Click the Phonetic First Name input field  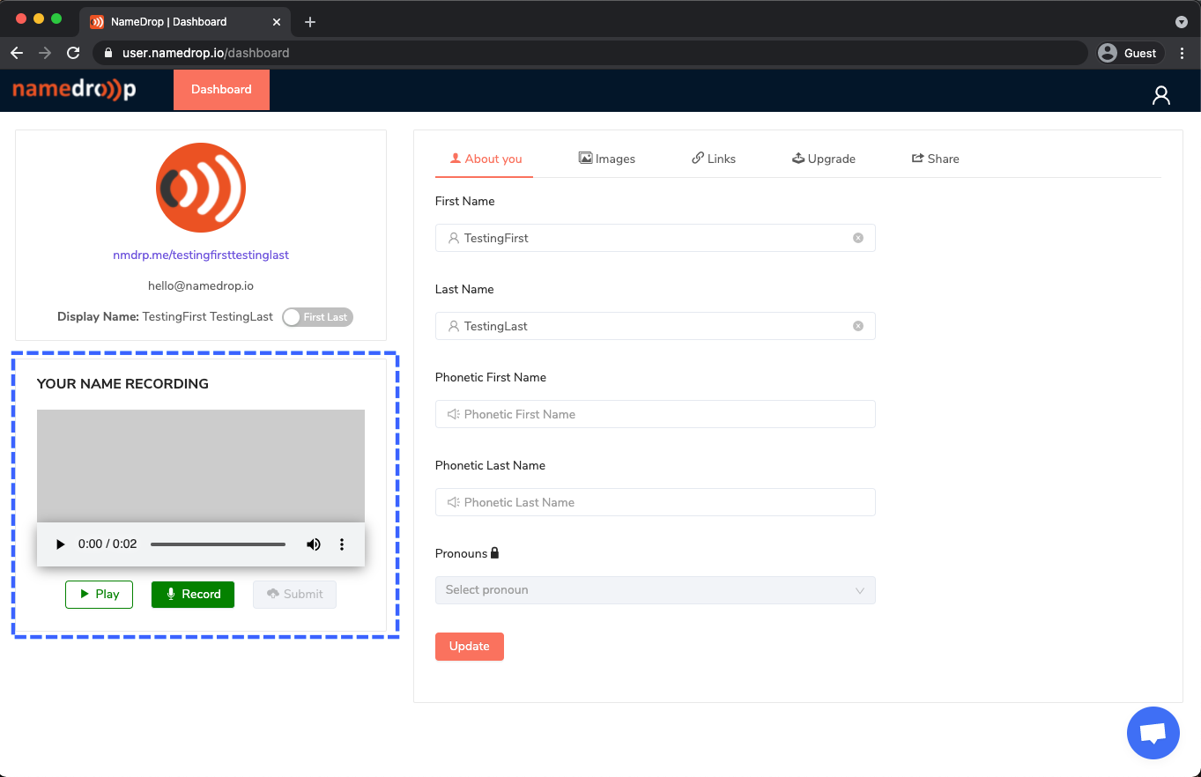click(x=655, y=414)
